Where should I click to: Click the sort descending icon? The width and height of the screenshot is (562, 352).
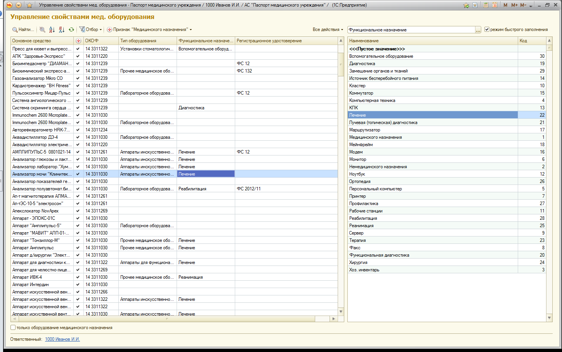[62, 30]
